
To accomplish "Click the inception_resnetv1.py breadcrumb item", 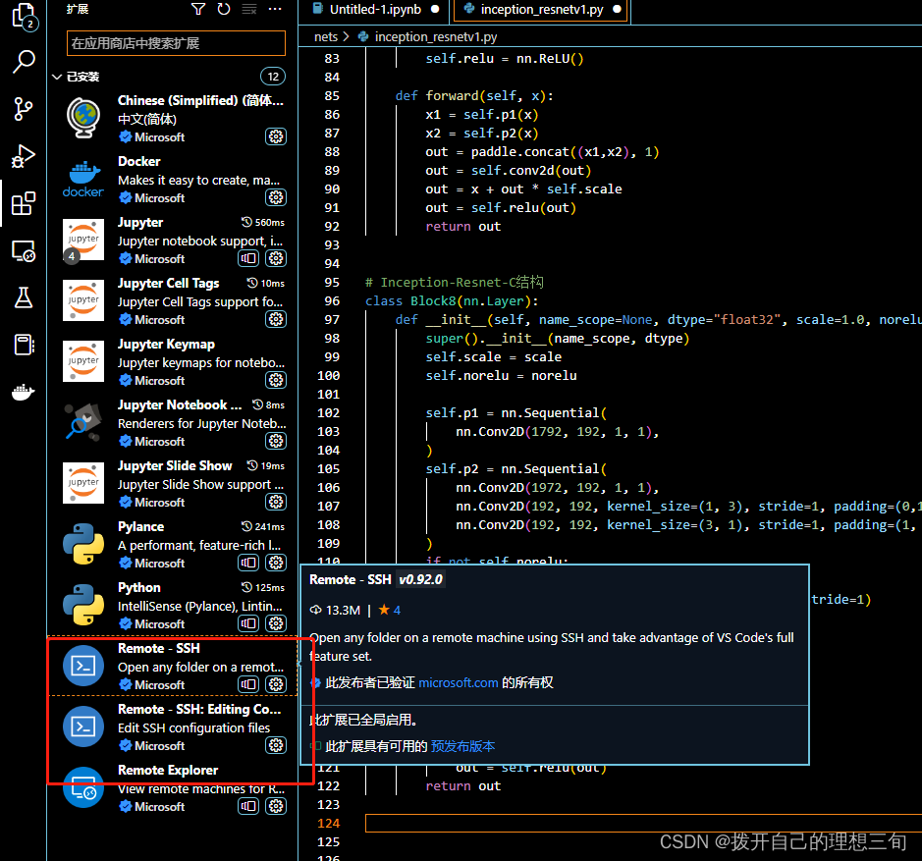I will [436, 36].
